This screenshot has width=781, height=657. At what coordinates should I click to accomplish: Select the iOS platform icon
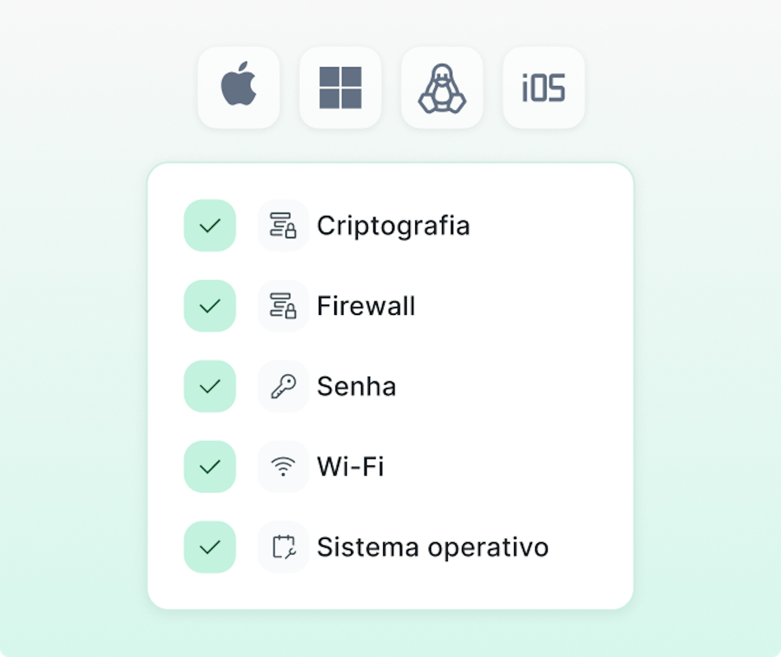tap(543, 87)
